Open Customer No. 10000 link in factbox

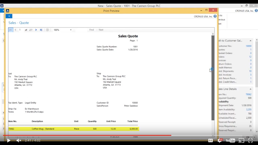248,46
